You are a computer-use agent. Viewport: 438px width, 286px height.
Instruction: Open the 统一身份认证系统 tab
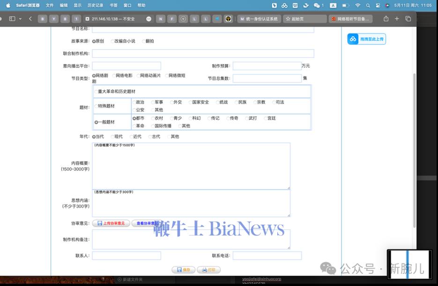(259, 19)
